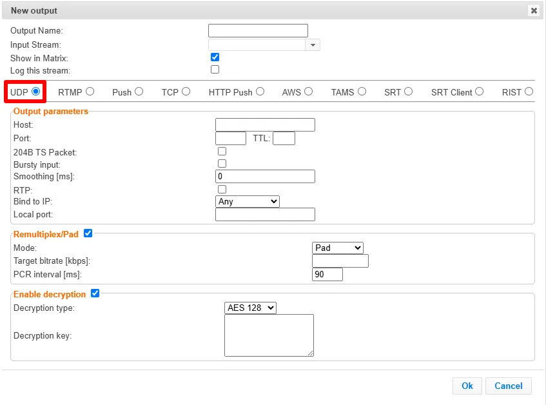Enable the Log this stream checkbox
Image resolution: width=546 pixels, height=405 pixels.
point(215,69)
